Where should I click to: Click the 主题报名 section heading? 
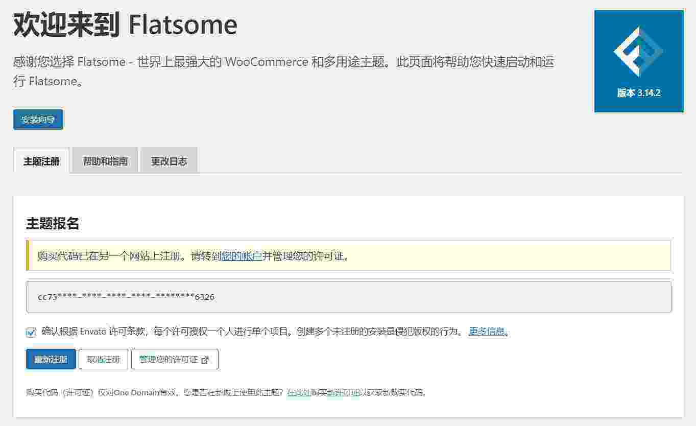click(x=53, y=223)
